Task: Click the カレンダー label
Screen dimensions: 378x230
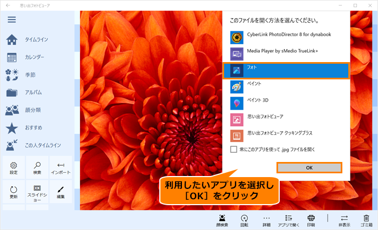Action: [35, 57]
